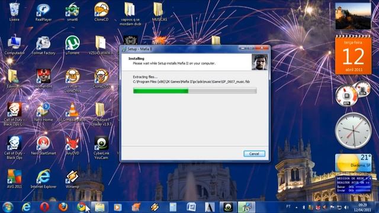Open the calendar gadget showing 12

coord(353,55)
